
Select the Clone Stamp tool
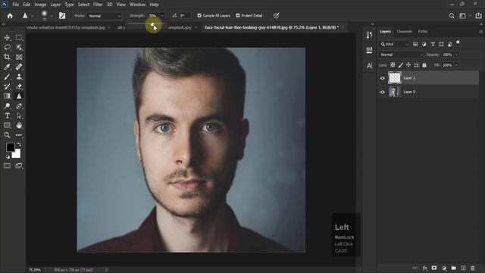point(19,77)
